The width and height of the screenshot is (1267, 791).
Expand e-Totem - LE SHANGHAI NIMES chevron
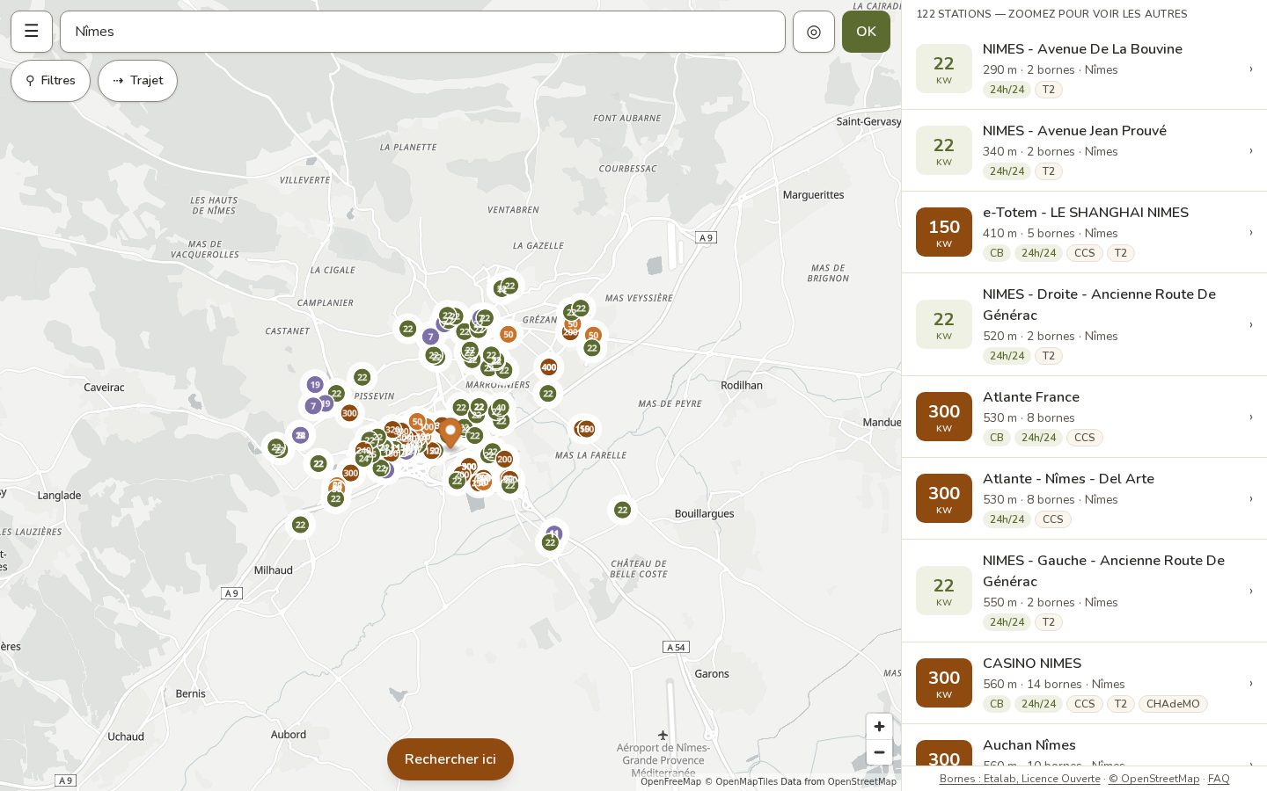1251,232
